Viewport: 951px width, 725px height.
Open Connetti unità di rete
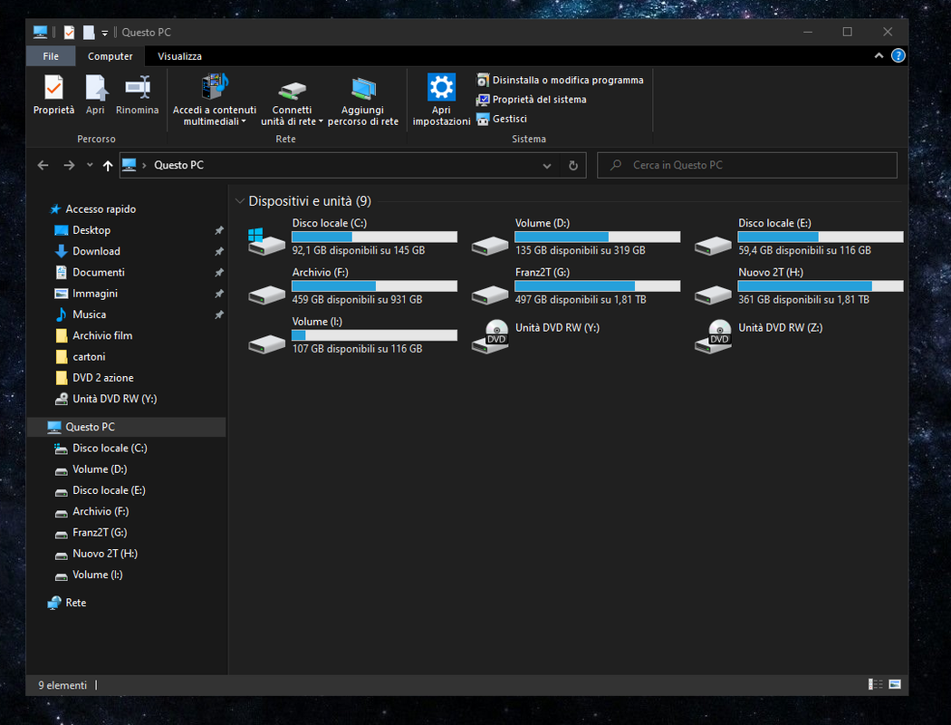pyautogui.click(x=292, y=100)
